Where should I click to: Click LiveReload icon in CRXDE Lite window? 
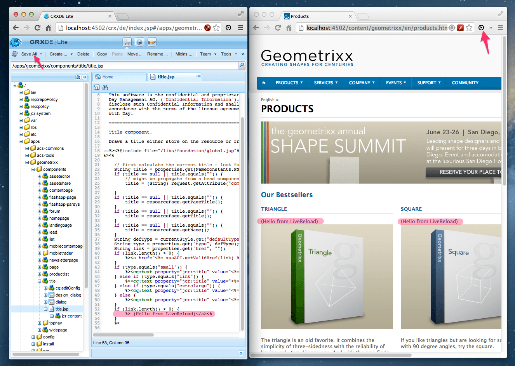point(228,28)
